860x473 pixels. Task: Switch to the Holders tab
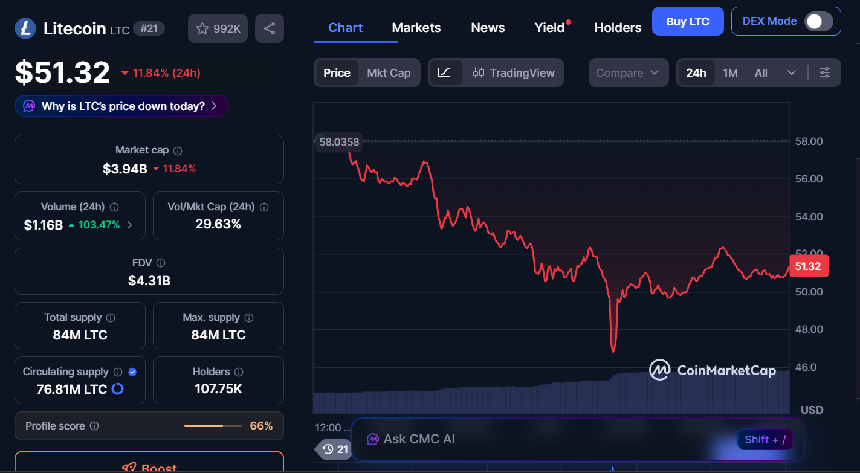[618, 28]
